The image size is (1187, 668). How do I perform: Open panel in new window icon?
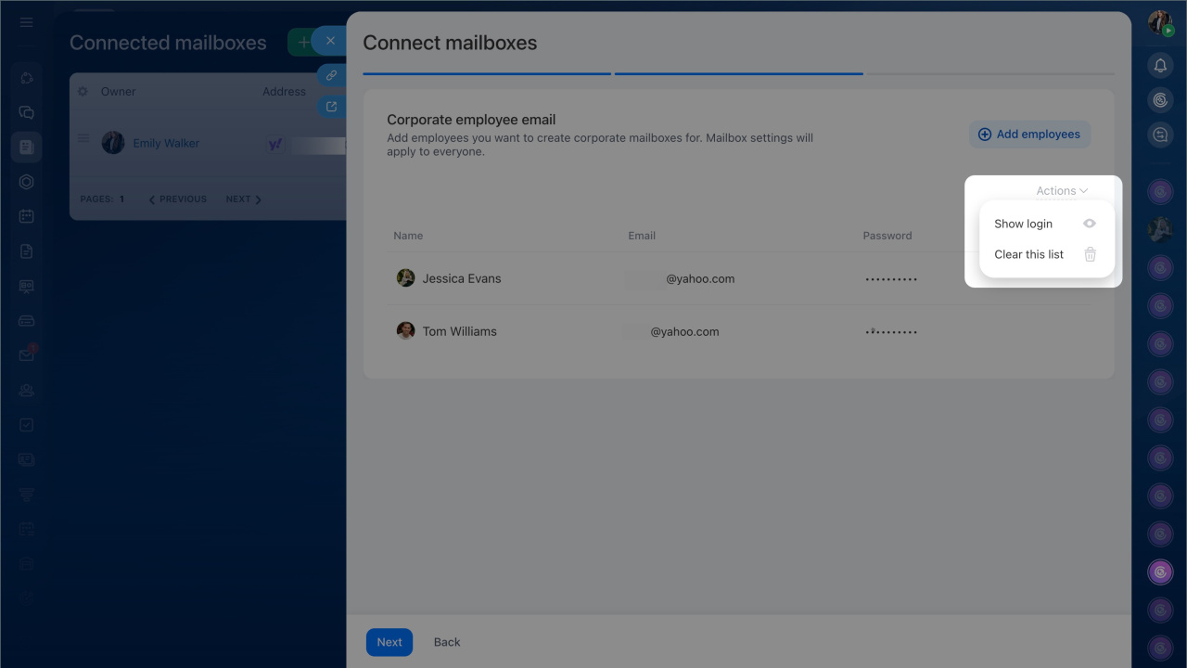331,107
